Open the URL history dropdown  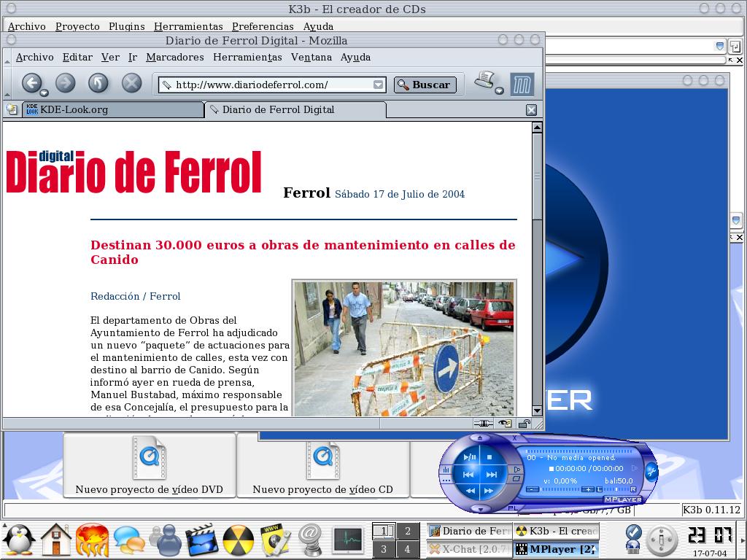tap(379, 85)
